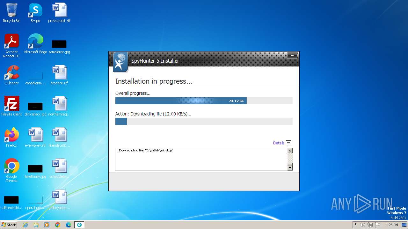408x229 pixels.
Task: Open drpeace.rtf document icon
Action: pyautogui.click(x=59, y=75)
